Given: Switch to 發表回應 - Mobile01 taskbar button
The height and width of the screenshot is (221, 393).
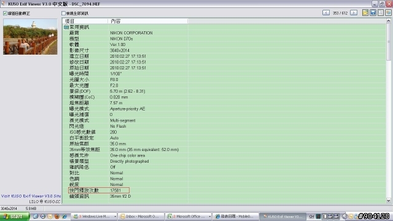Looking at the screenshot, I should click(x=236, y=217).
